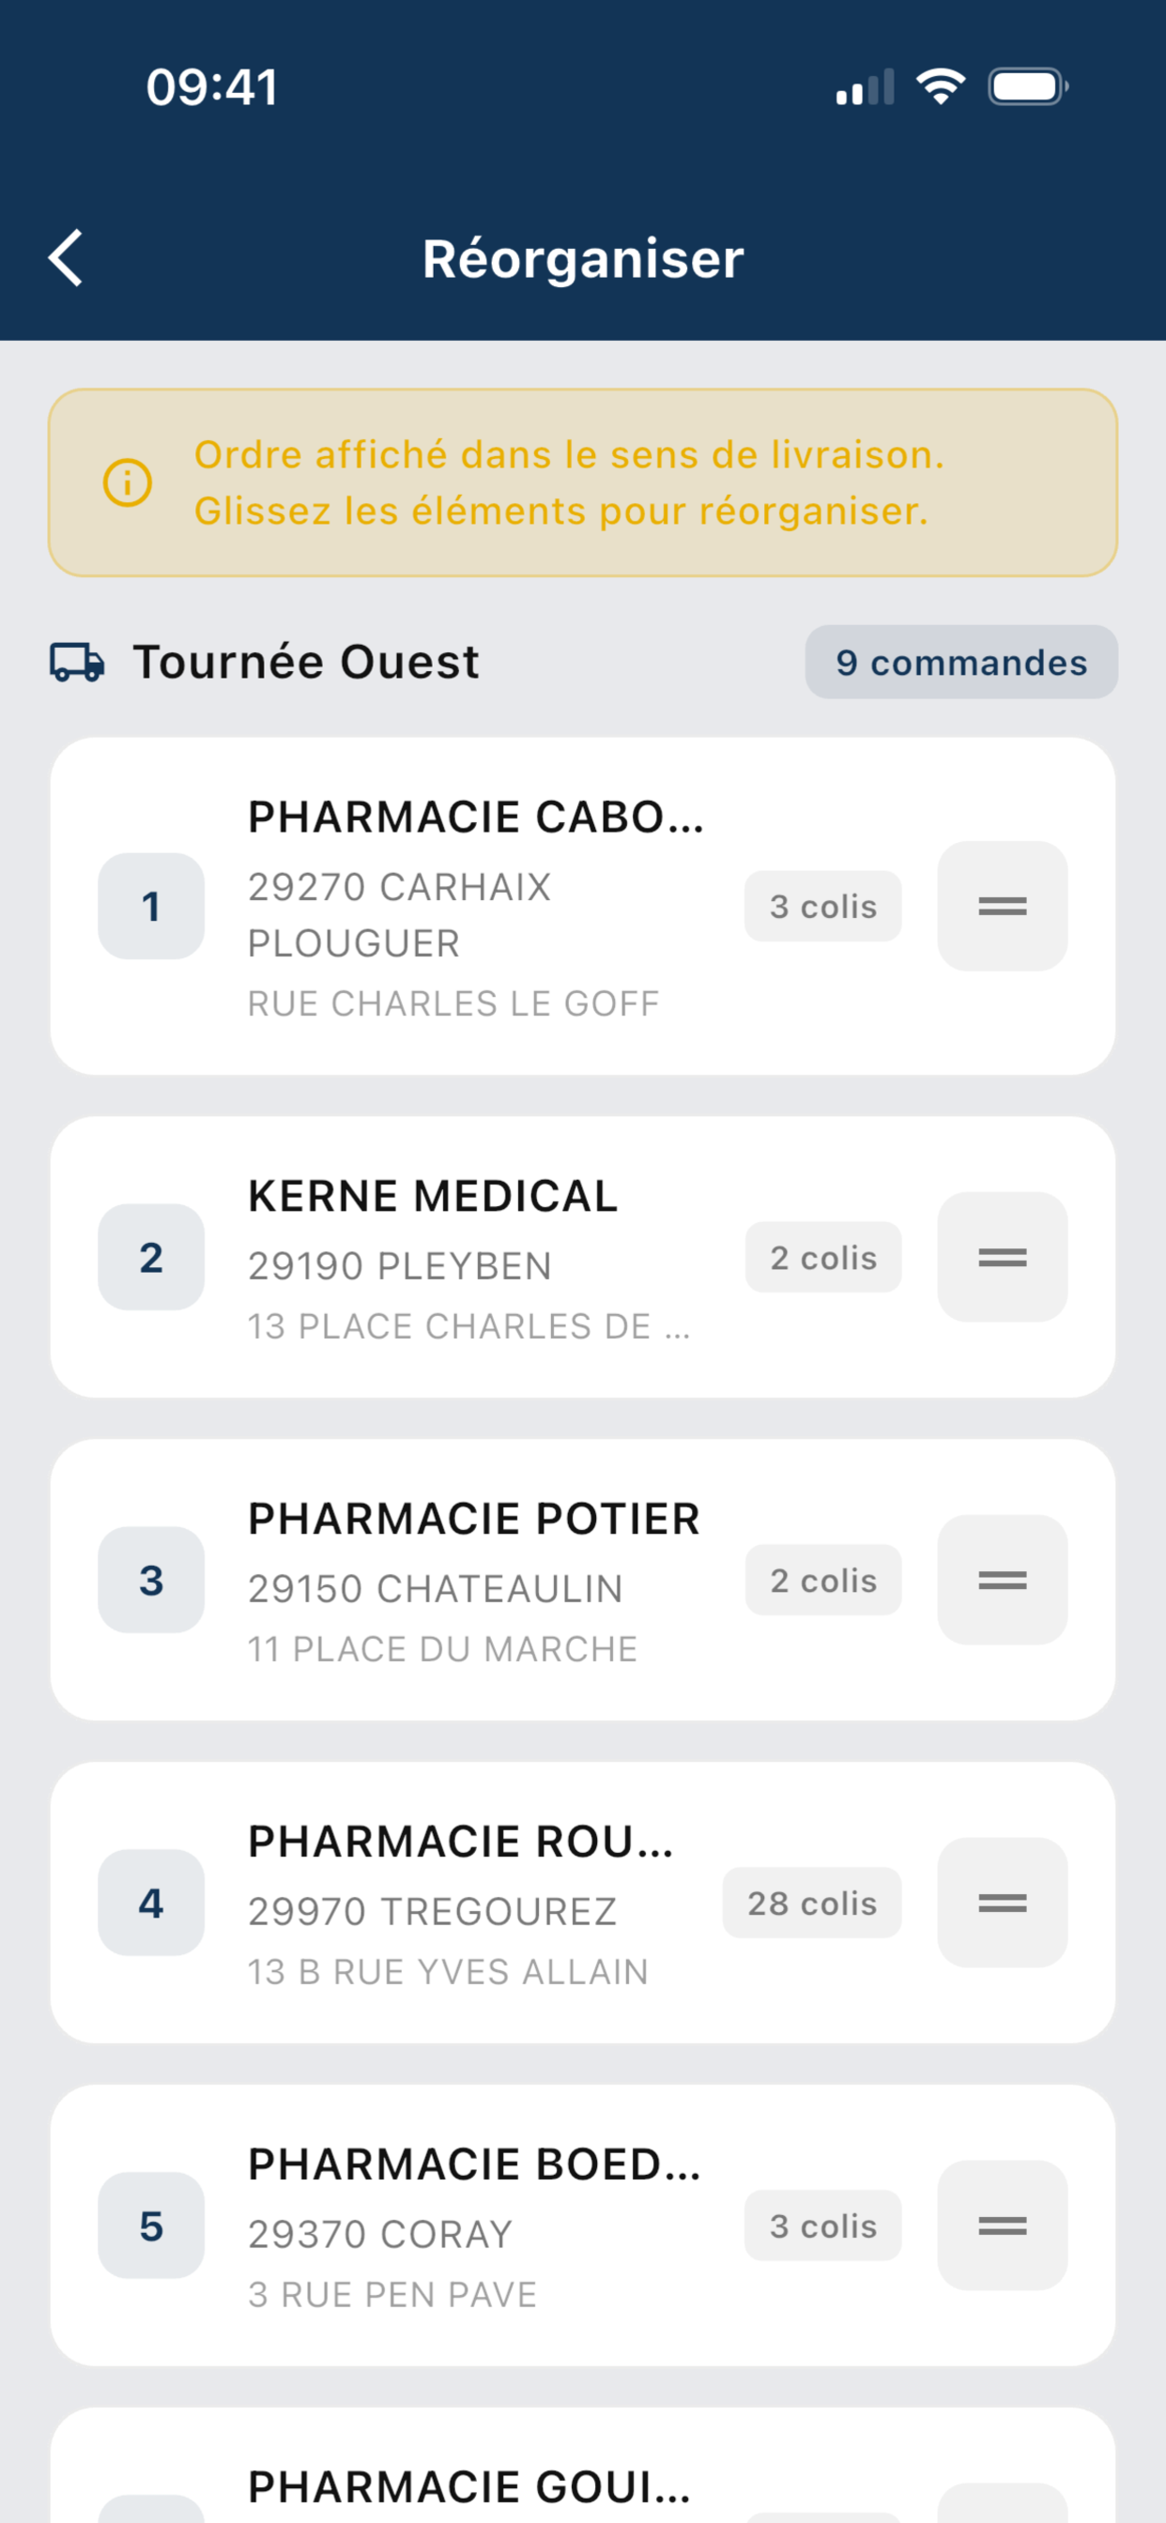Open the KERNE MEDICAL order card
The height and width of the screenshot is (2523, 1166).
[583, 1257]
